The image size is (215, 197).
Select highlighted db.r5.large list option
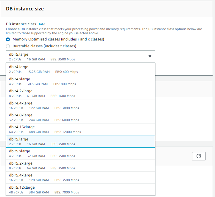click(80, 141)
